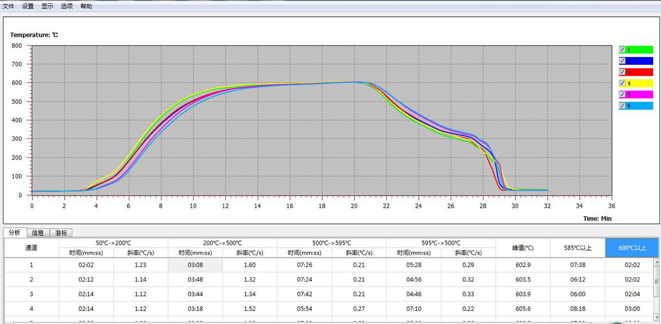The height and width of the screenshot is (324, 661).
Task: Toggle the channel 6 checkbox in legend
Action: point(622,106)
